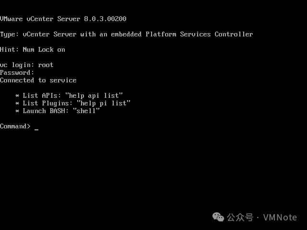Click the "VMNote" watermark text
Screen dimensions: 307x230
(280, 218)
